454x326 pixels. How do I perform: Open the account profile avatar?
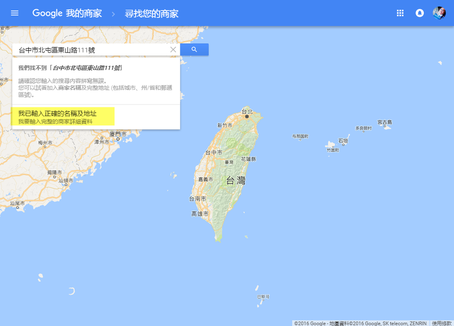tap(439, 13)
